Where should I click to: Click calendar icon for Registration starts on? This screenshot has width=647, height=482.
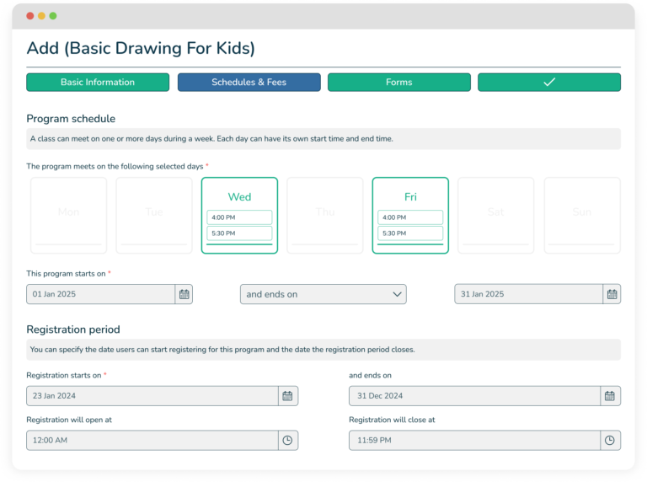coord(287,396)
